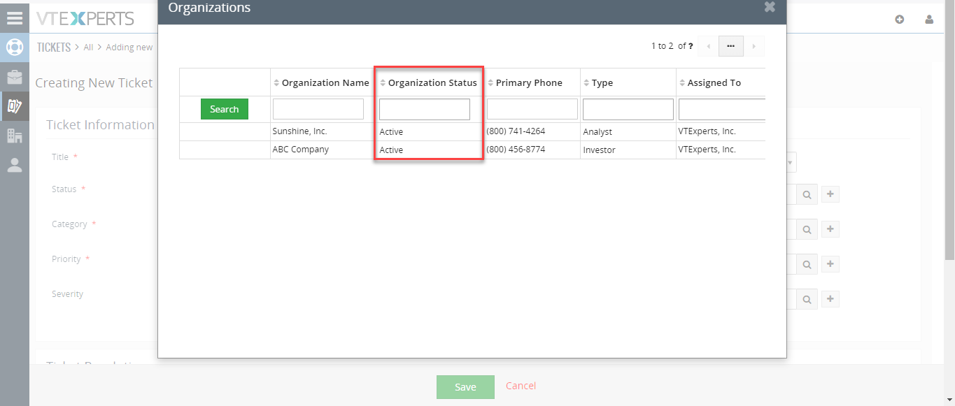Image resolution: width=955 pixels, height=406 pixels.
Task: Click the question mark total count
Action: (691, 46)
